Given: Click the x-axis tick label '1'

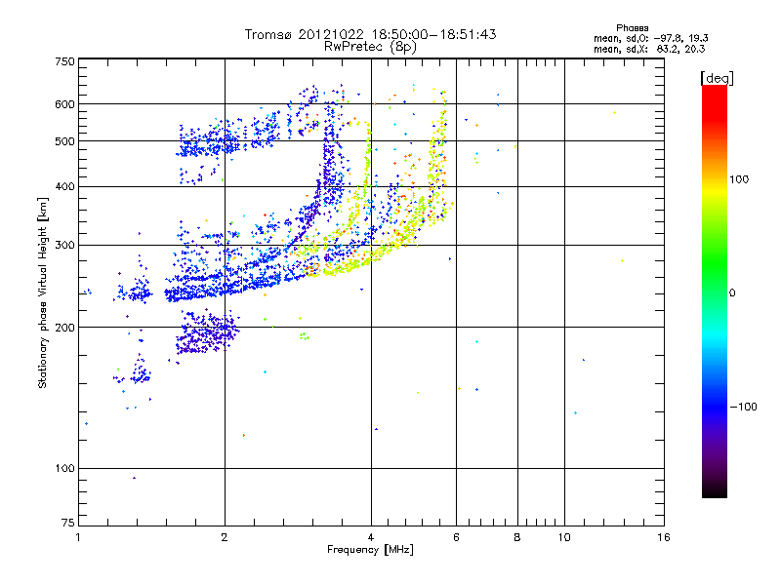Looking at the screenshot, I should pyautogui.click(x=78, y=537).
